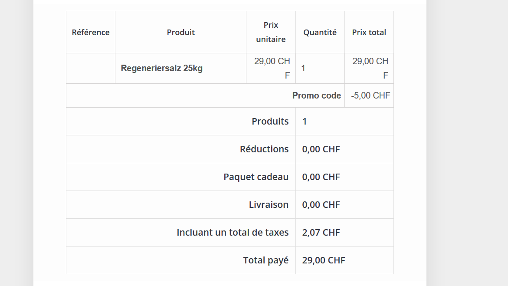Click the Livraison row label
The height and width of the screenshot is (286, 508).
pyautogui.click(x=269, y=205)
